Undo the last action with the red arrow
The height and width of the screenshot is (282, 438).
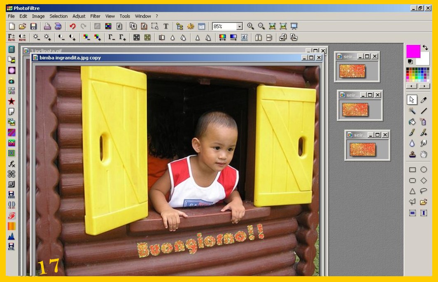(x=72, y=26)
